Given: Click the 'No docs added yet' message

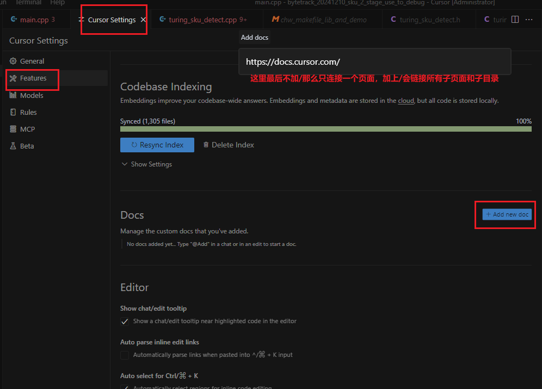Looking at the screenshot, I should pyautogui.click(x=211, y=244).
